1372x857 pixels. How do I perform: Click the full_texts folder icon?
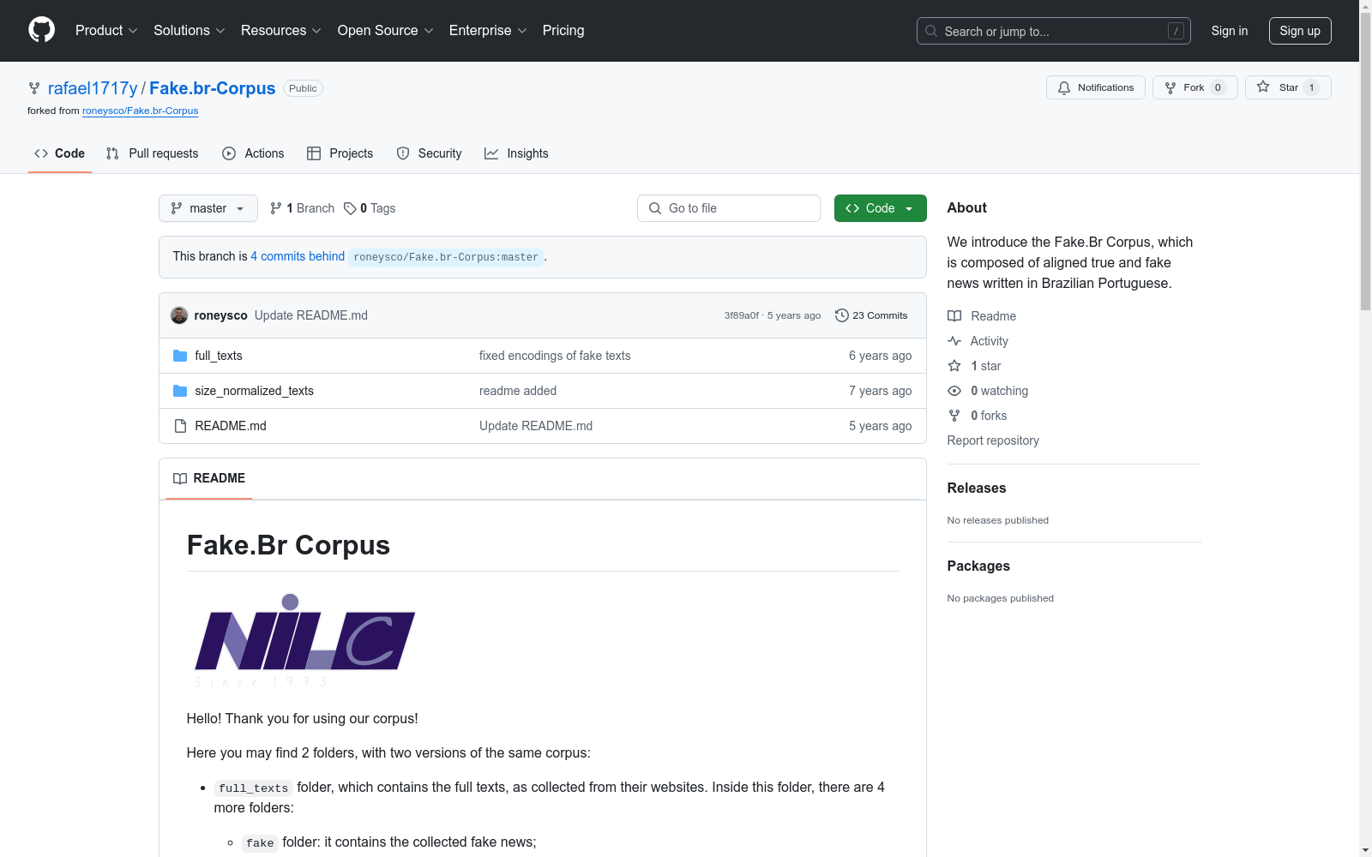point(180,356)
